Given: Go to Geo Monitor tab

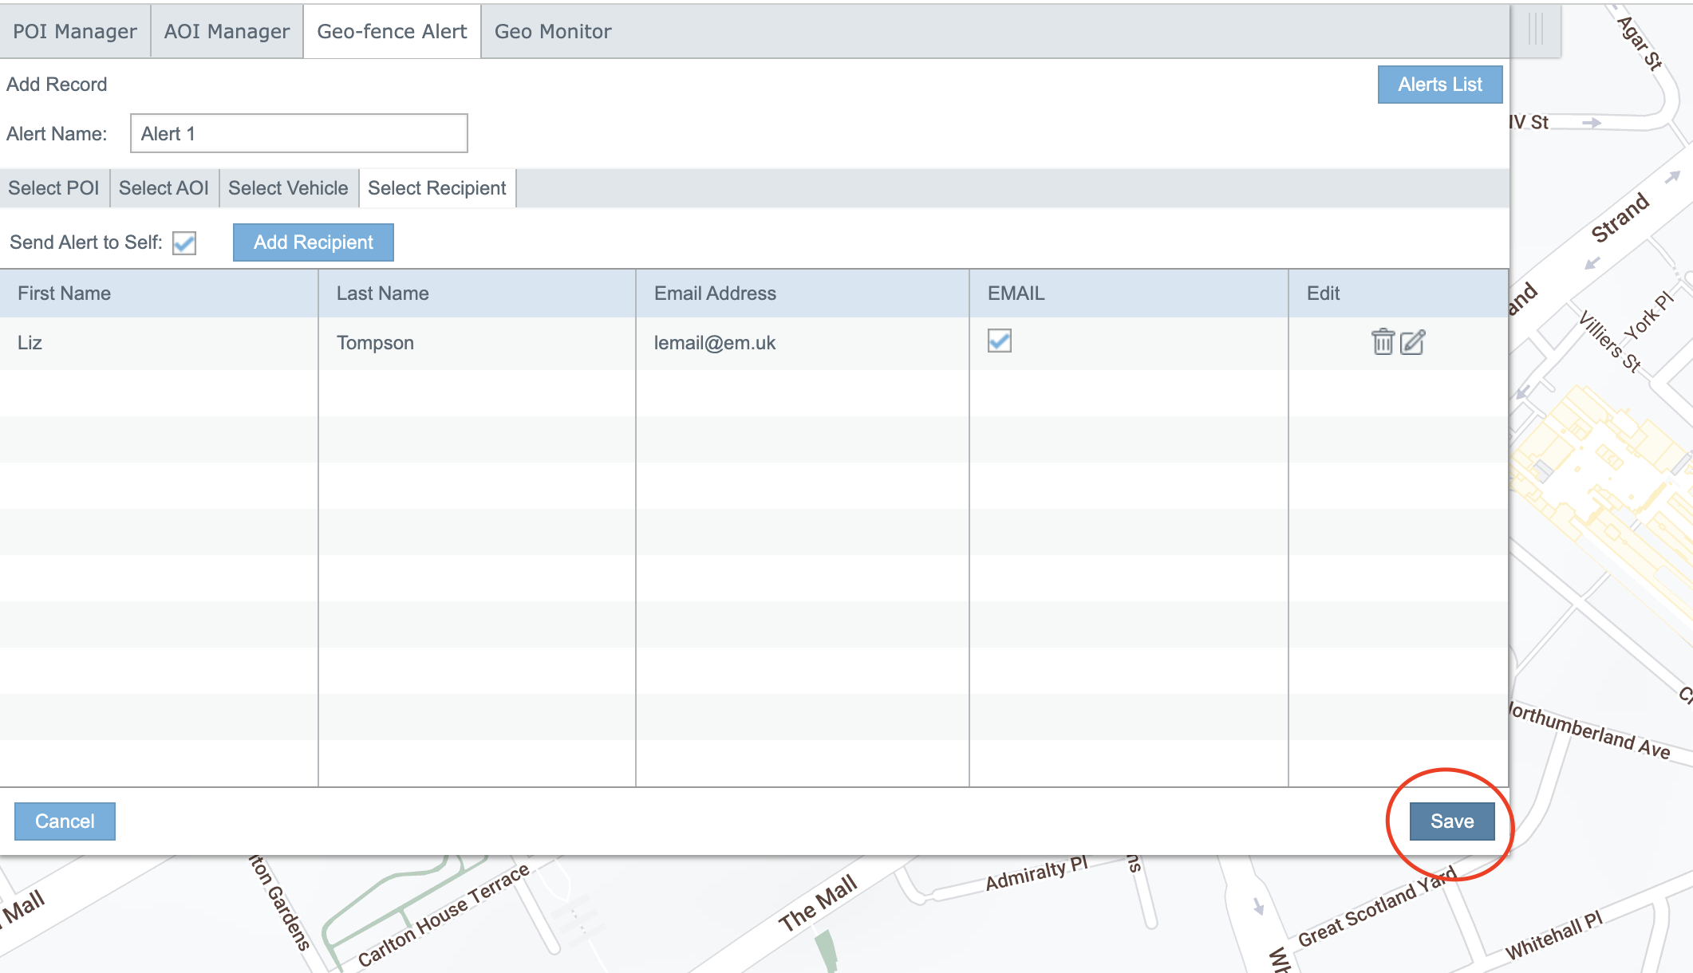Looking at the screenshot, I should [x=552, y=32].
